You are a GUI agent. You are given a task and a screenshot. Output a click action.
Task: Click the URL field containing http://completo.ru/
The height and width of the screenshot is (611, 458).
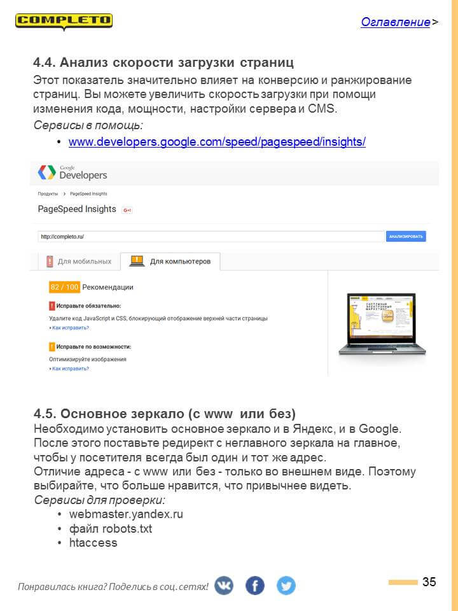[x=211, y=237]
